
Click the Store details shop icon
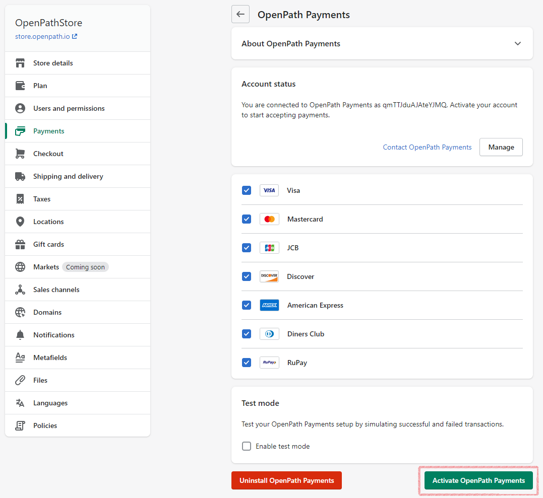(20, 63)
